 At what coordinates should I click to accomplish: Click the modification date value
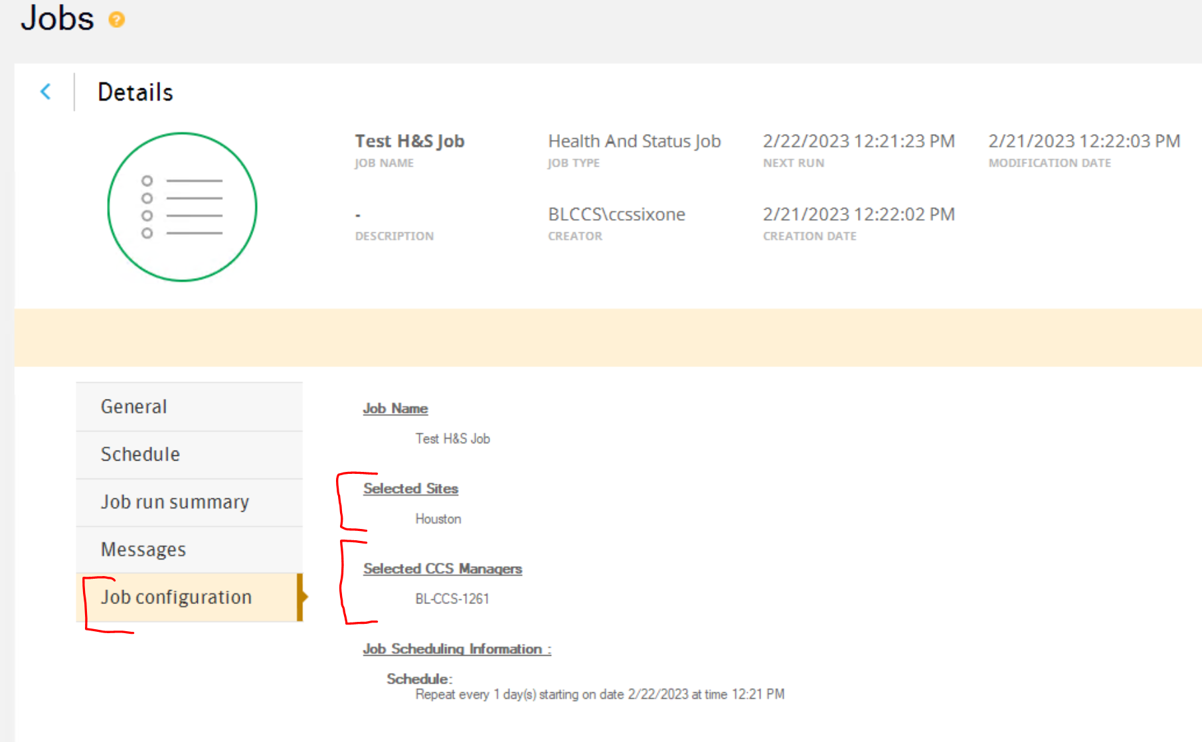pos(1084,141)
